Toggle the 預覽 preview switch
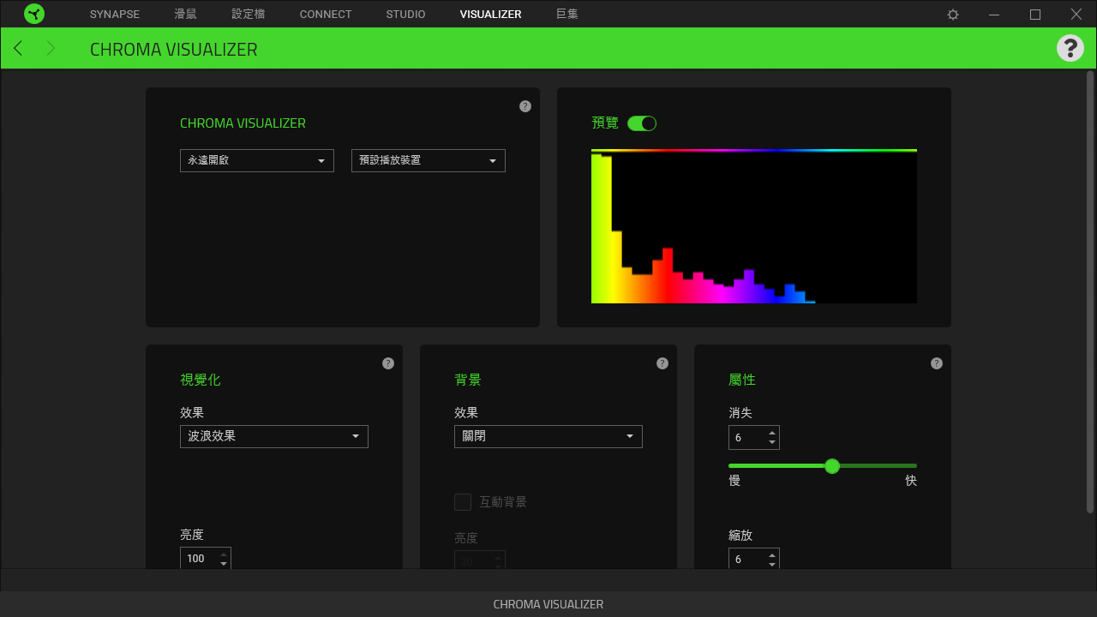This screenshot has height=617, width=1097. [x=642, y=123]
